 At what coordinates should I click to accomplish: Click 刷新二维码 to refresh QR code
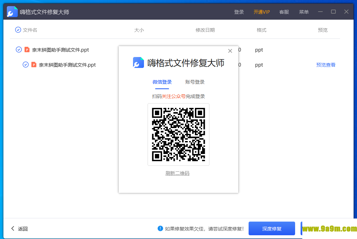(177, 173)
